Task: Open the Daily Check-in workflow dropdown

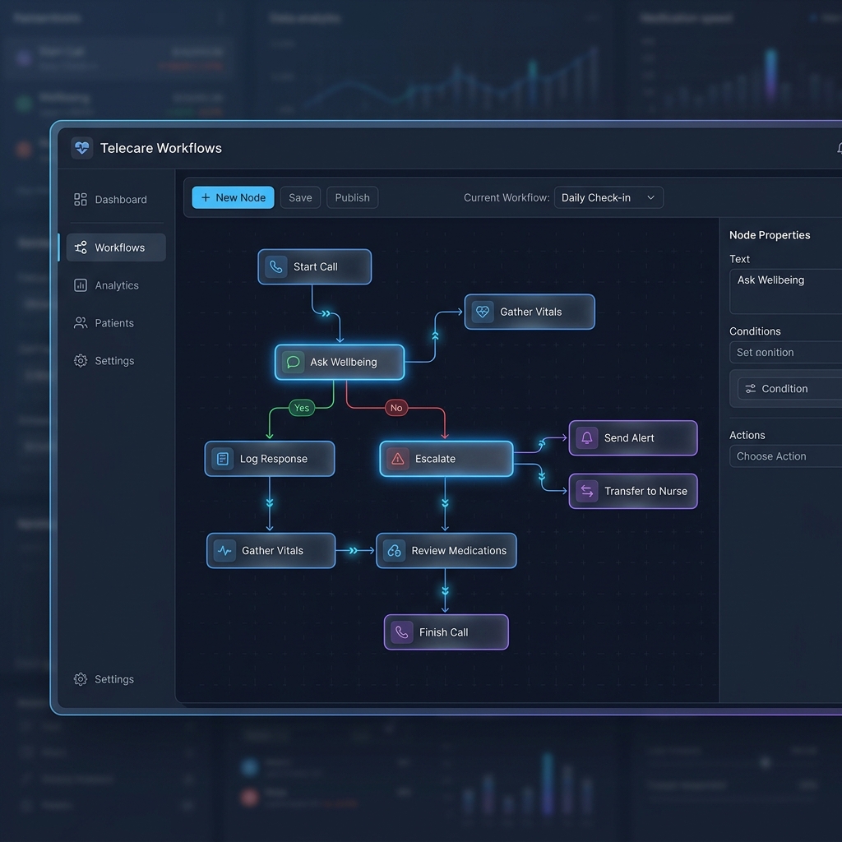Action: pos(608,197)
